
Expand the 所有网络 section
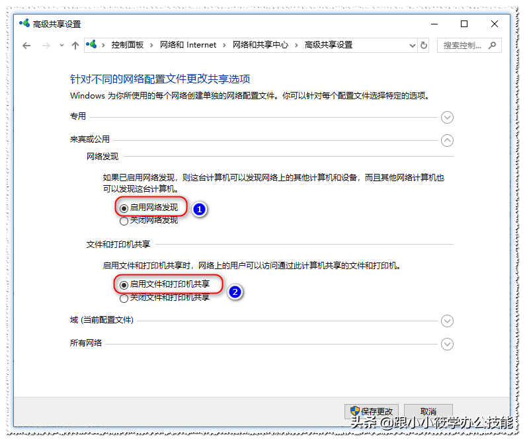pyautogui.click(x=448, y=344)
